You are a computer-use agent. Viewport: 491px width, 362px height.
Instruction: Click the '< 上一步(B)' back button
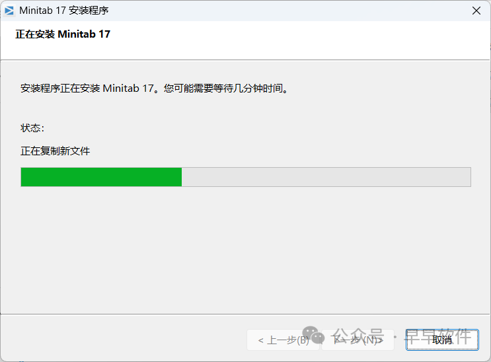point(283,340)
